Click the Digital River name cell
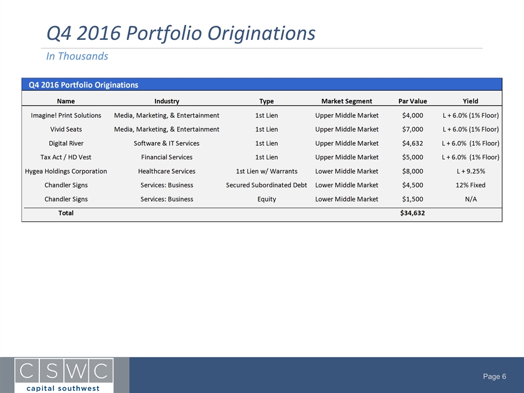This screenshot has height=393, width=524. tap(65, 143)
